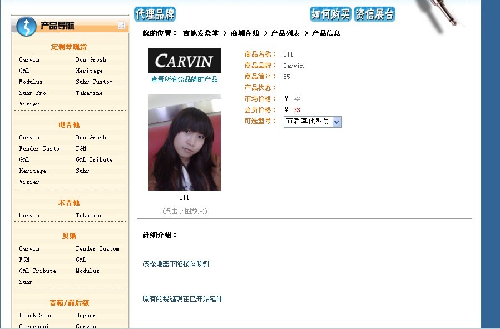Screen dimensions: 500x329
Task: Select G&L under 定制琴现货
Action: pos(24,71)
